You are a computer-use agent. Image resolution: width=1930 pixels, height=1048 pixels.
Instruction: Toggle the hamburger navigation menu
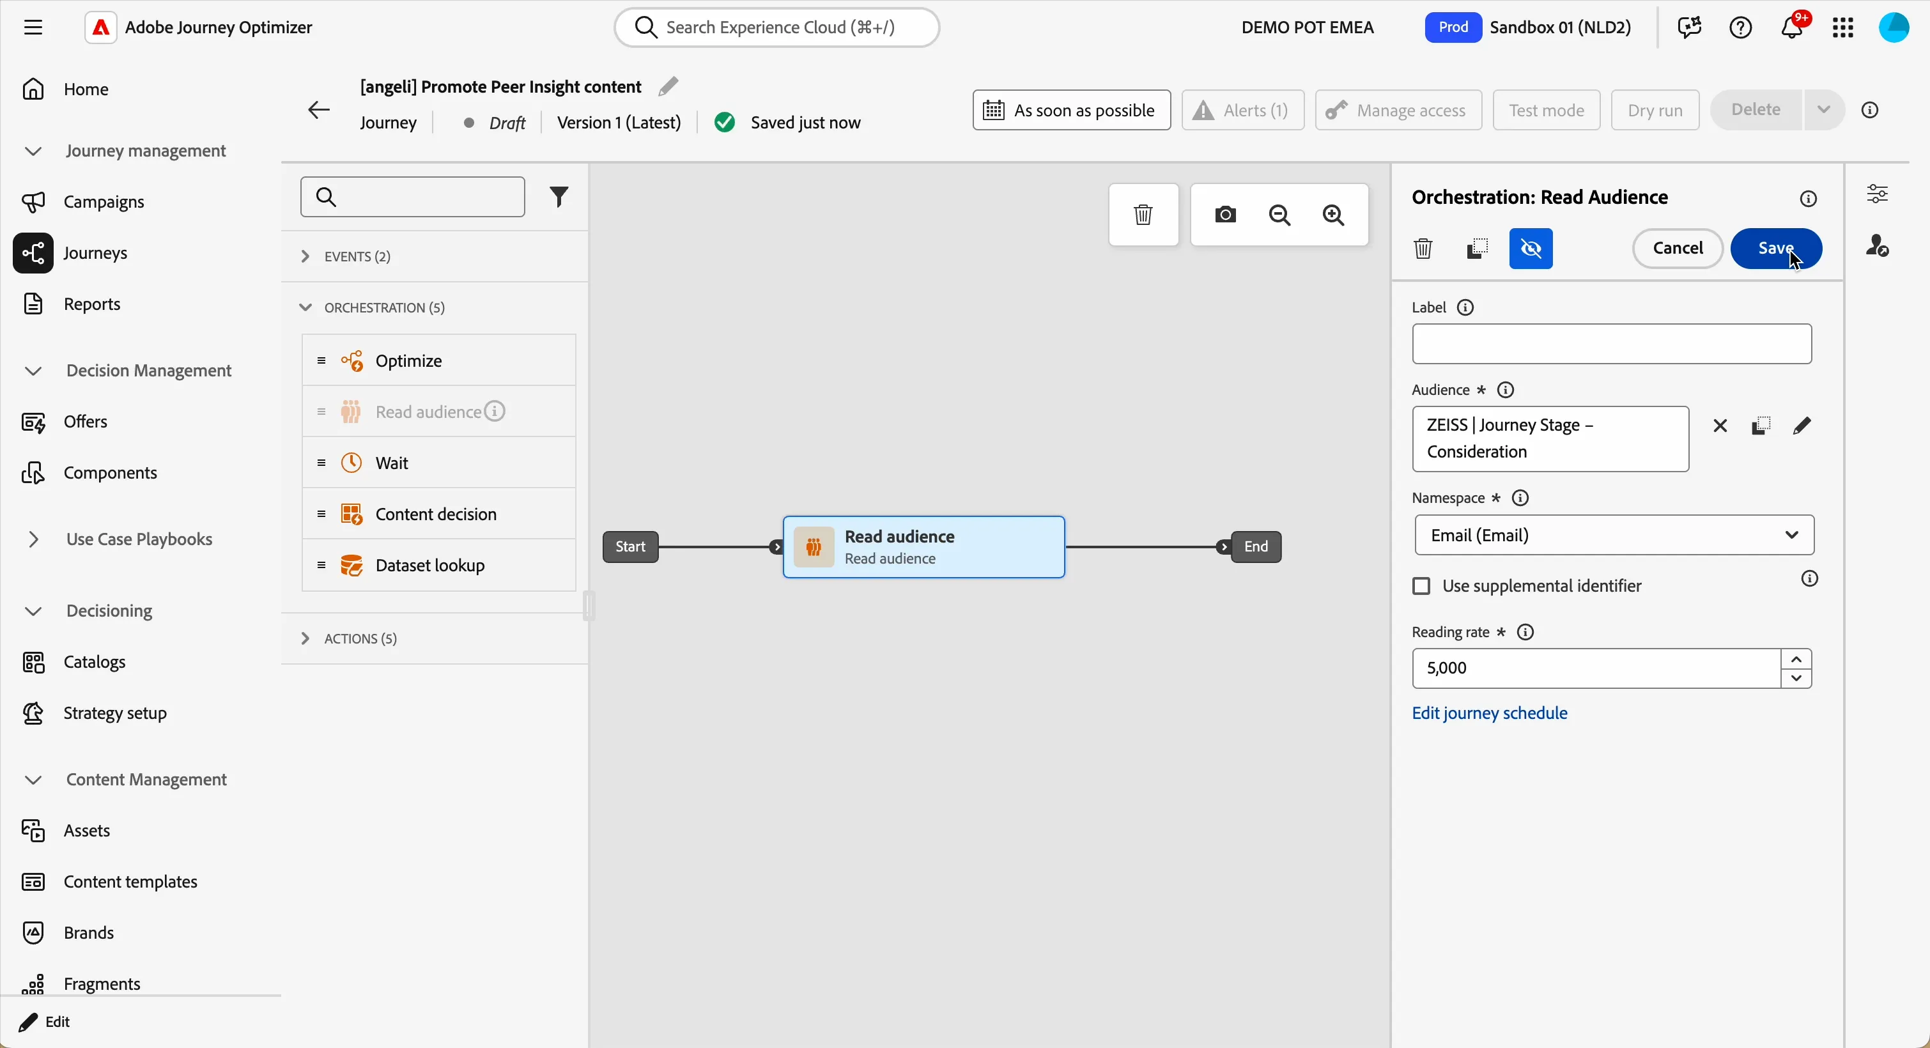pyautogui.click(x=33, y=27)
